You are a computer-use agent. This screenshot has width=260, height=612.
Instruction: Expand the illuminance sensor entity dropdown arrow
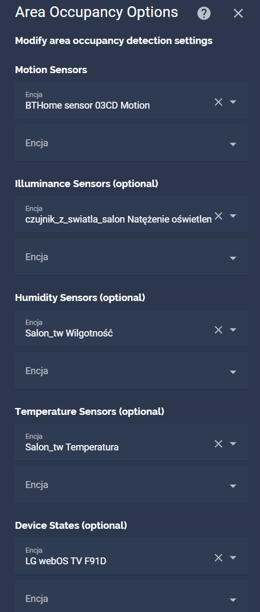pos(233,216)
